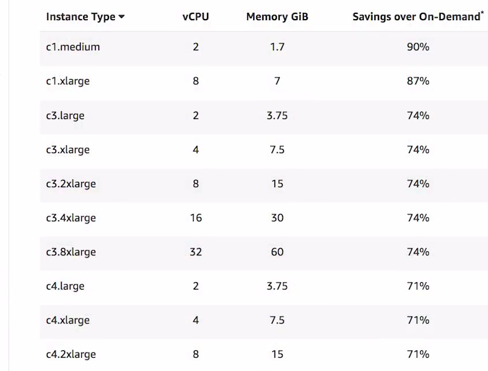The height and width of the screenshot is (371, 488).
Task: Click the c4.large instance name
Action: tap(65, 286)
